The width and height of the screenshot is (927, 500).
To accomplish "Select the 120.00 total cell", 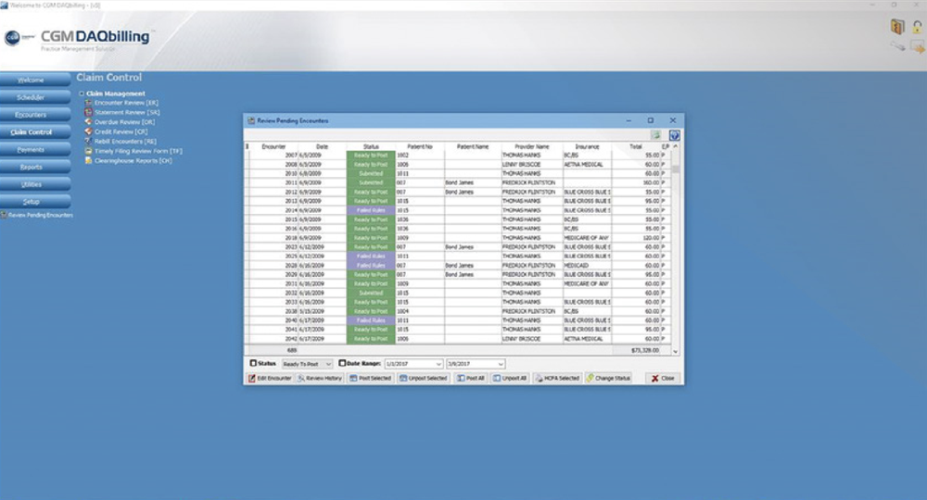I will pyautogui.click(x=636, y=238).
